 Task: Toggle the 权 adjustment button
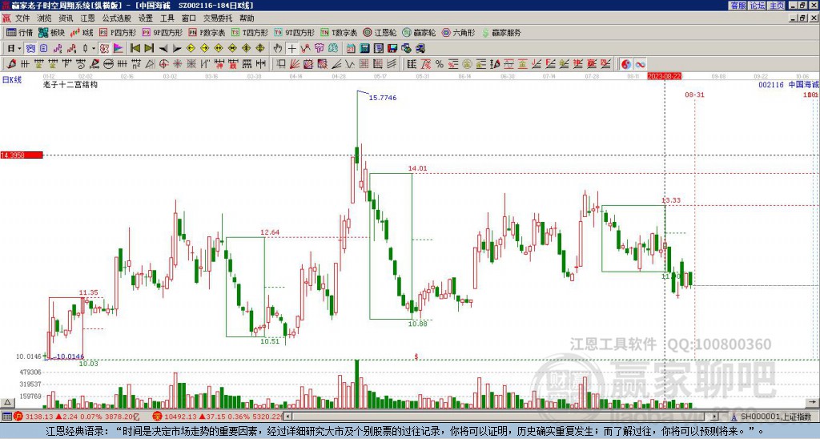104,49
